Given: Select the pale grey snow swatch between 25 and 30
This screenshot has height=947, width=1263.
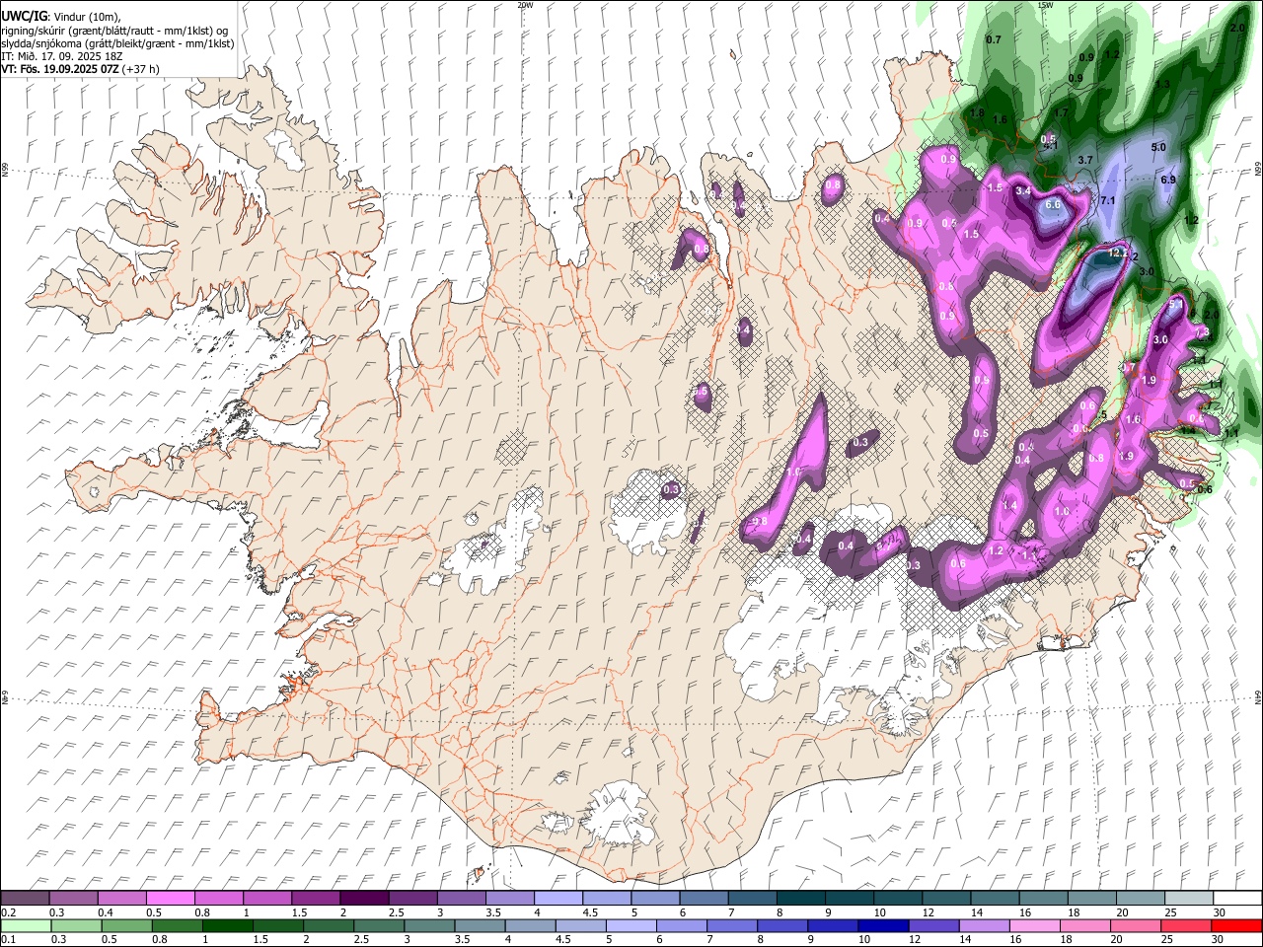Looking at the screenshot, I should tap(1188, 899).
